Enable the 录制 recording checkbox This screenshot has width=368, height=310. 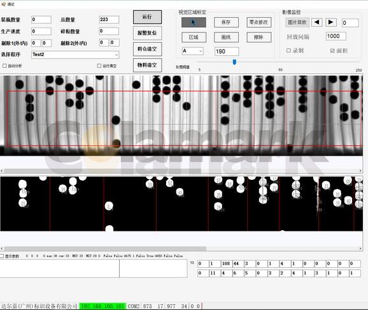click(288, 50)
